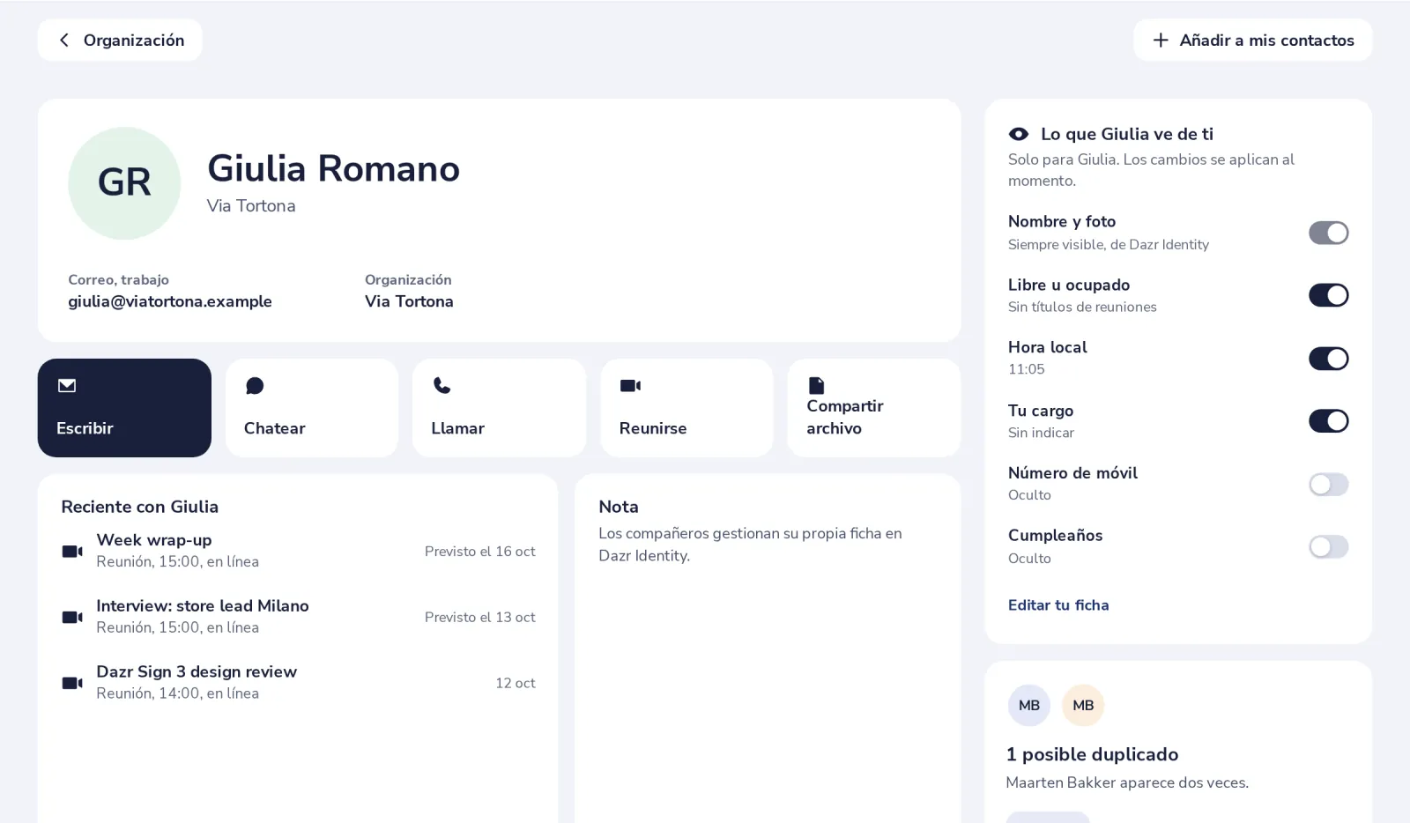Image resolution: width=1410 pixels, height=823 pixels.
Task: Select the Llamar action card
Action: tap(499, 408)
